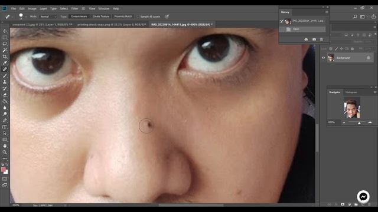Open the workspace switcher dropdown
This screenshot has width=378, height=212.
[364, 16]
